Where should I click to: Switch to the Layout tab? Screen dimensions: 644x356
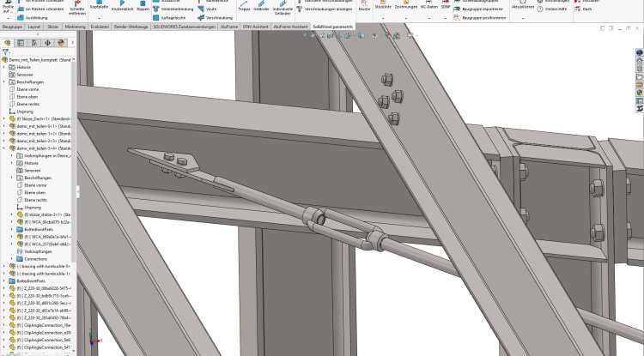[x=34, y=27]
